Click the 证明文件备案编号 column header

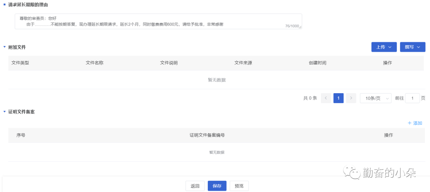click(207, 135)
